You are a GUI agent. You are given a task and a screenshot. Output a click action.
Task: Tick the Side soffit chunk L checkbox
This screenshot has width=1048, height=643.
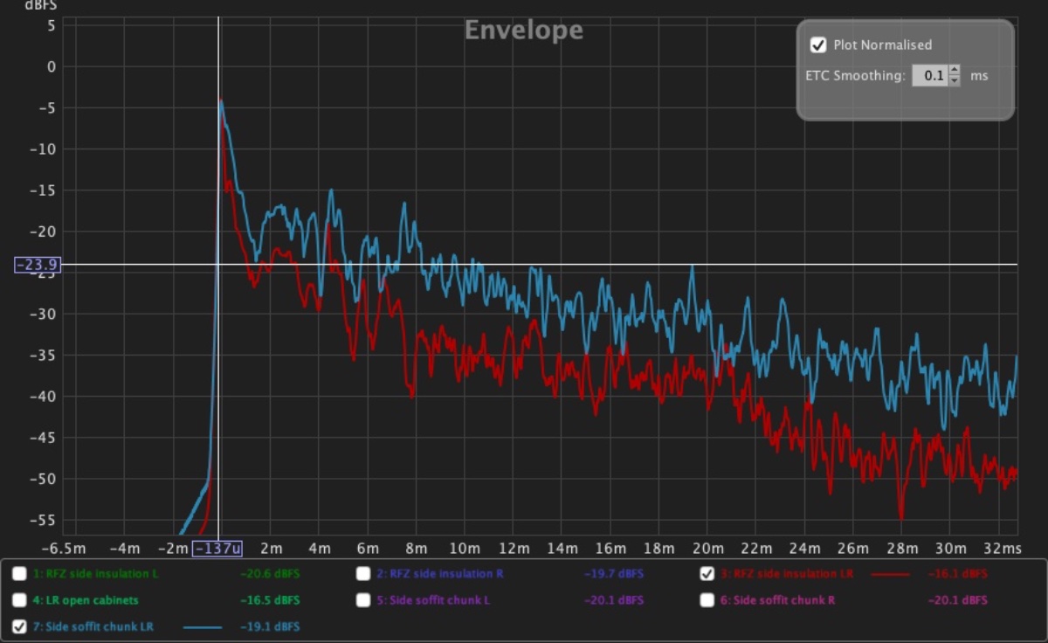(362, 600)
